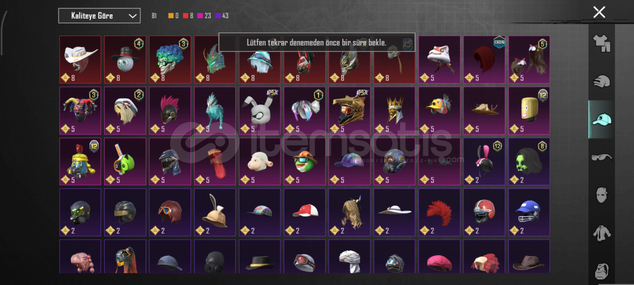Filter by the red quality swatch
Viewport: 634px width, 285px height.
(x=185, y=16)
